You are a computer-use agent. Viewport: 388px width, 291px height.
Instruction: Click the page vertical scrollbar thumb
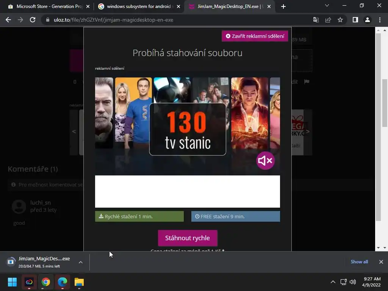[x=385, y=103]
